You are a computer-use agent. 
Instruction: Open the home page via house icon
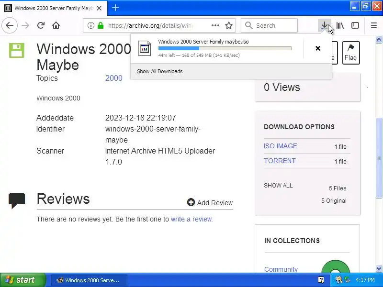tap(56, 25)
